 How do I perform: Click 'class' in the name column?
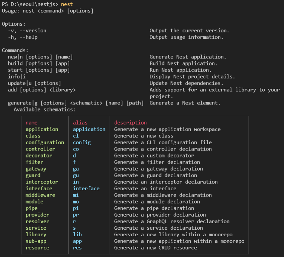pos(33,136)
